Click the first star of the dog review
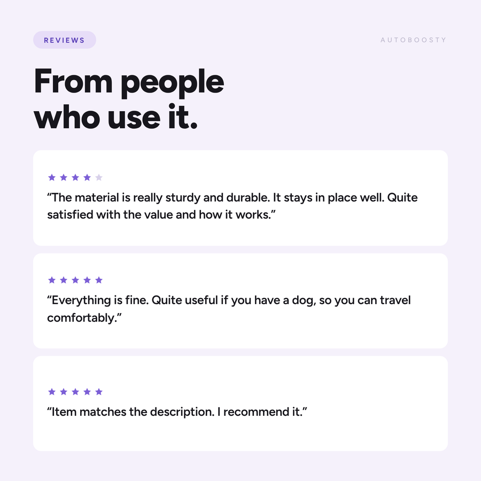The height and width of the screenshot is (481, 481). click(52, 280)
